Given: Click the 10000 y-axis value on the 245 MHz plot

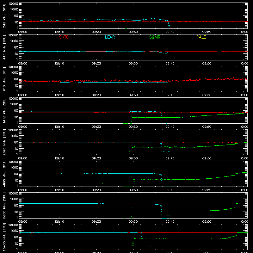Looking at the screenshot, I should click(x=13, y=4).
